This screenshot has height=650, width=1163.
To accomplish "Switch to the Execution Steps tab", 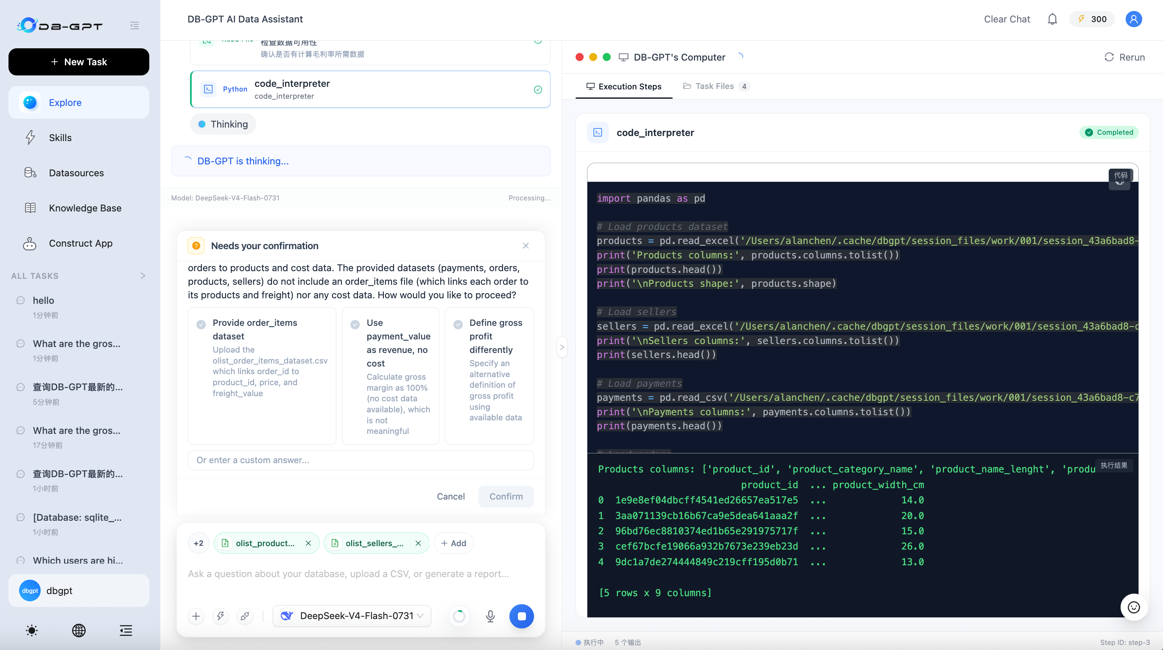I will click(623, 86).
